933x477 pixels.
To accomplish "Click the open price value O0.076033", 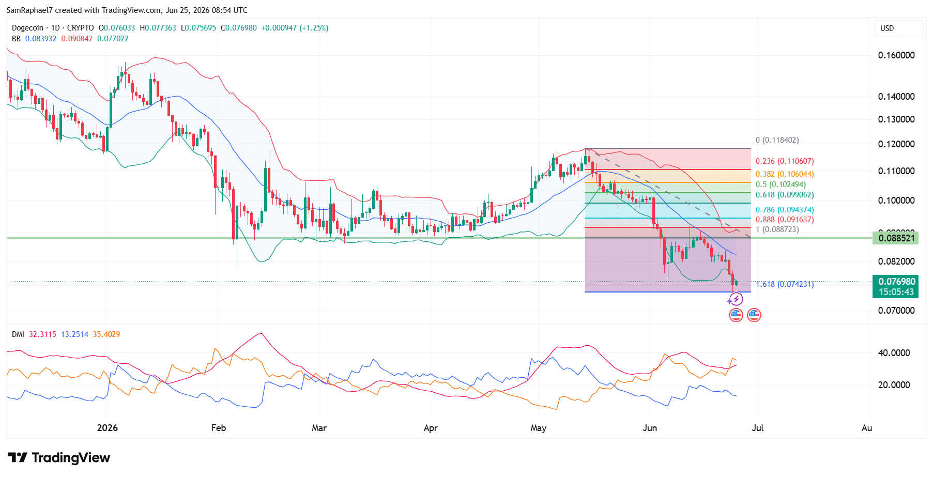I will pos(117,28).
